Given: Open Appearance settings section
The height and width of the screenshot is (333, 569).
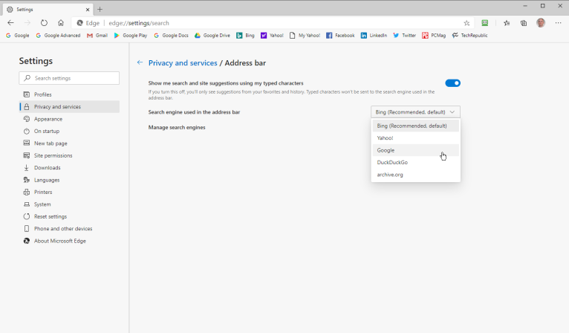Looking at the screenshot, I should pyautogui.click(x=69, y=119).
